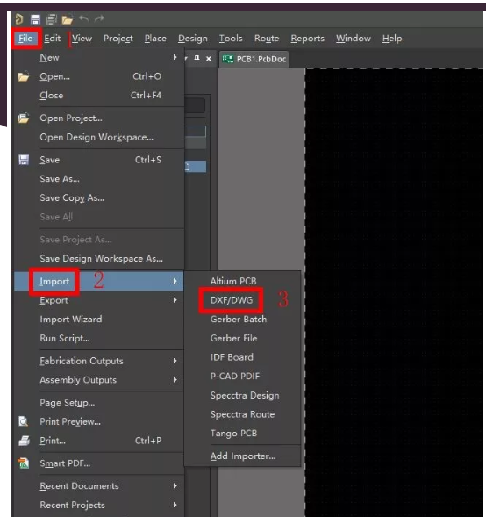Click the folder icon beside Open...
The image size is (486, 517).
click(x=24, y=76)
